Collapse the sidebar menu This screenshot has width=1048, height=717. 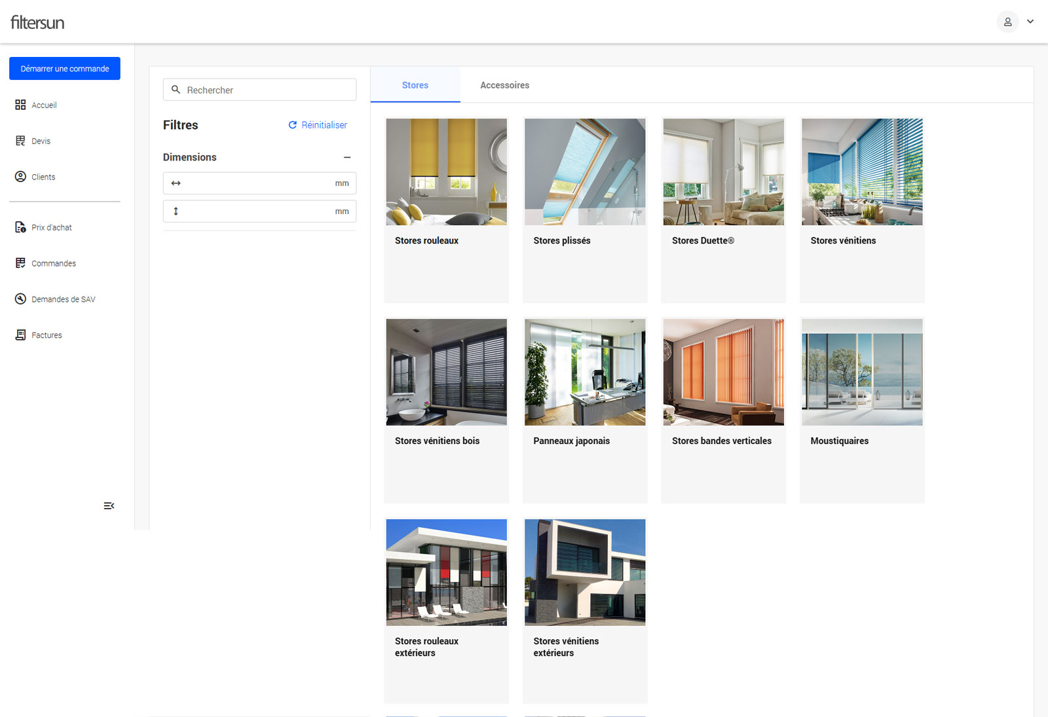click(109, 506)
